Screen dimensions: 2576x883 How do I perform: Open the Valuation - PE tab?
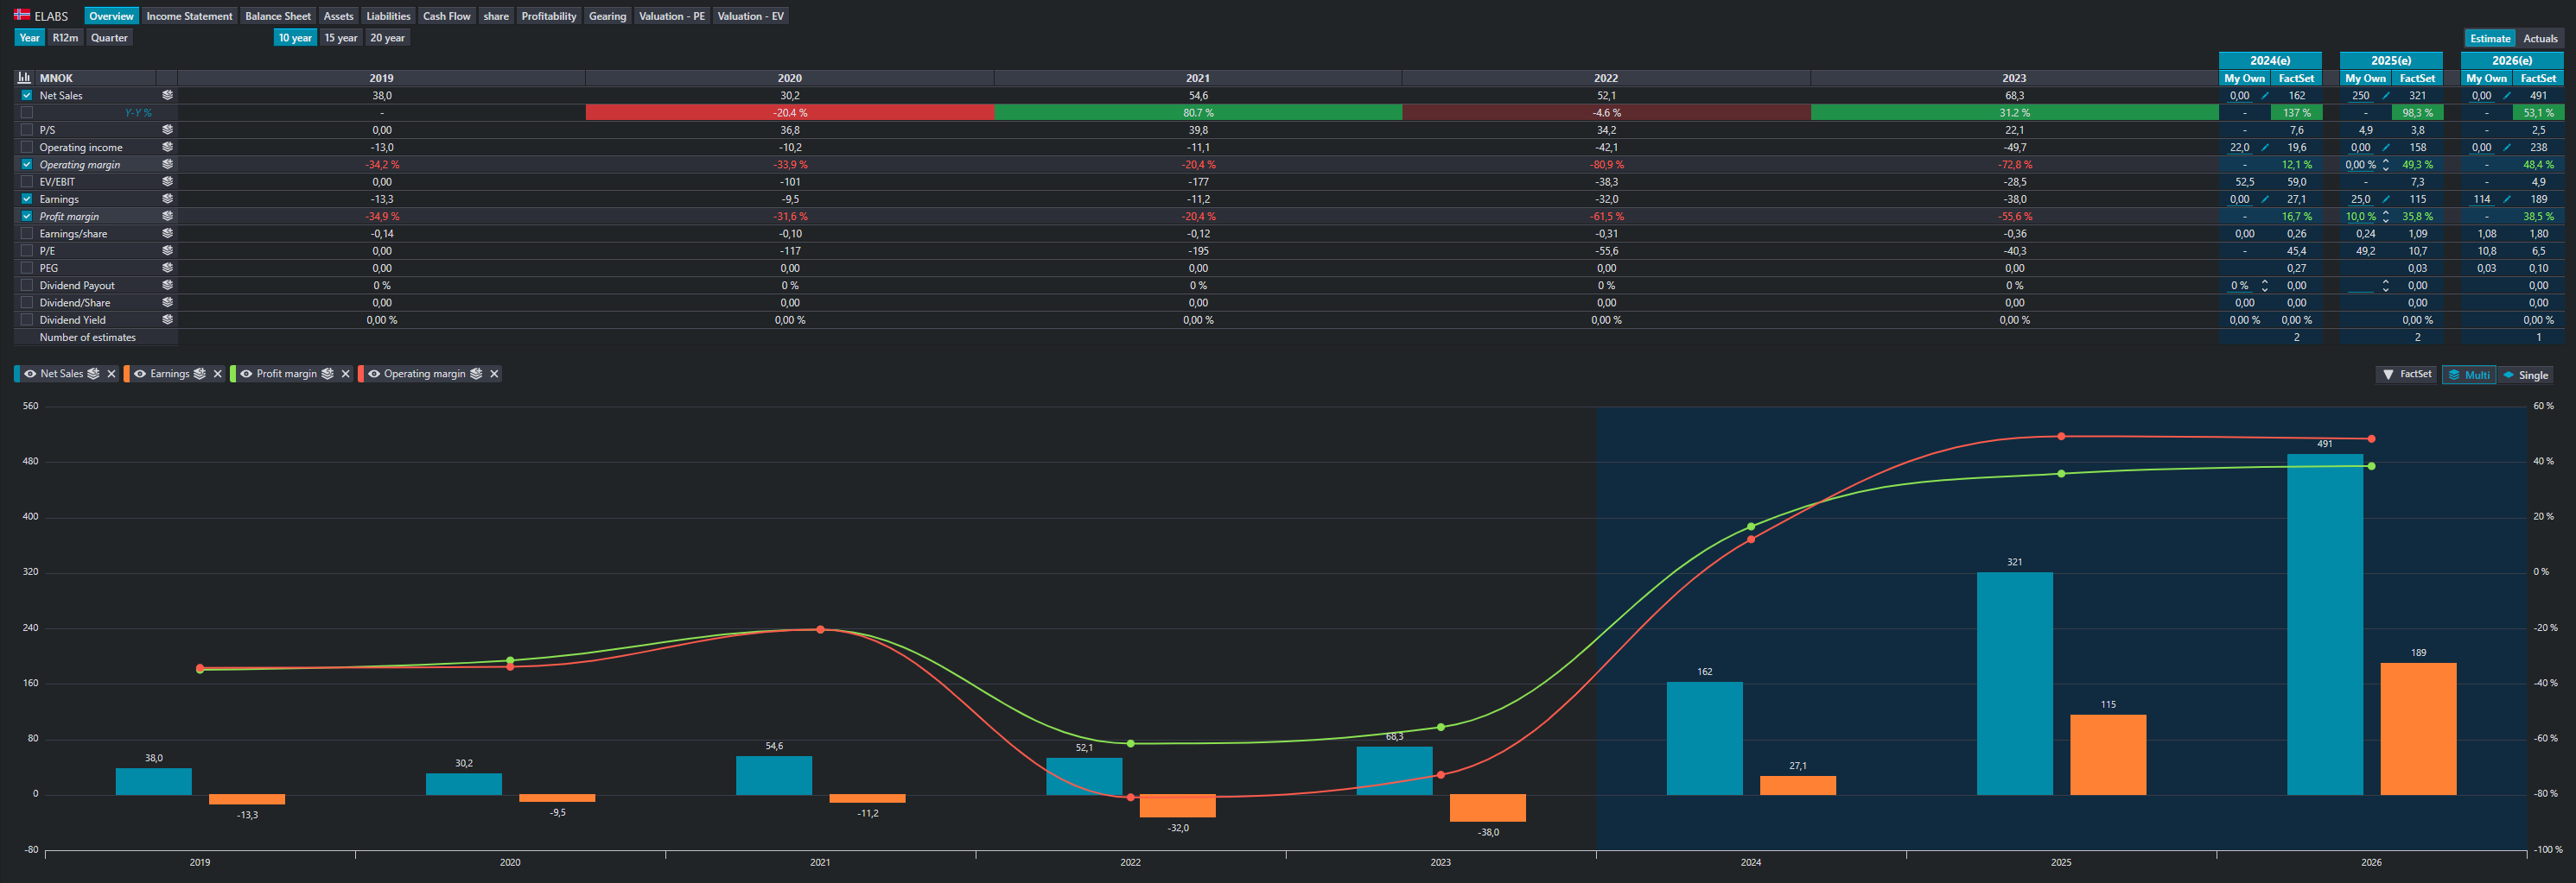coord(671,16)
